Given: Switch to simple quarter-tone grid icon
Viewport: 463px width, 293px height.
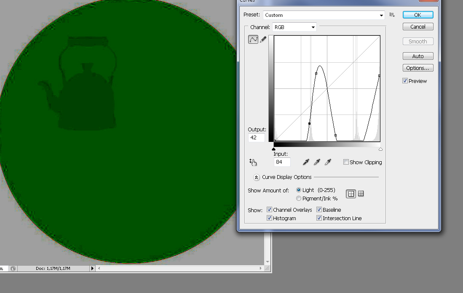Looking at the screenshot, I should pos(351,194).
